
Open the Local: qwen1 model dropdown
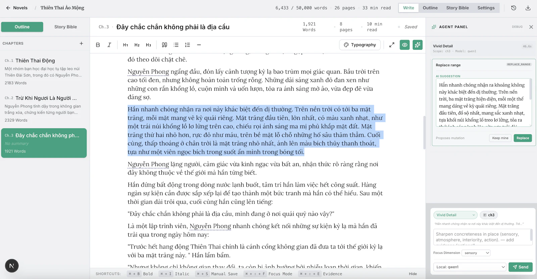(x=470, y=267)
